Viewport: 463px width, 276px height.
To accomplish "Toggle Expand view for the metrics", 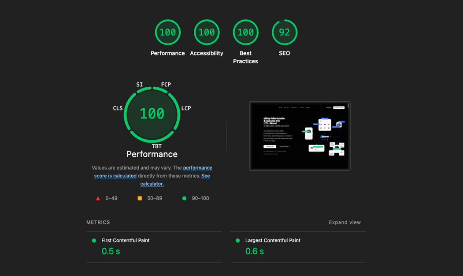I will 344,222.
